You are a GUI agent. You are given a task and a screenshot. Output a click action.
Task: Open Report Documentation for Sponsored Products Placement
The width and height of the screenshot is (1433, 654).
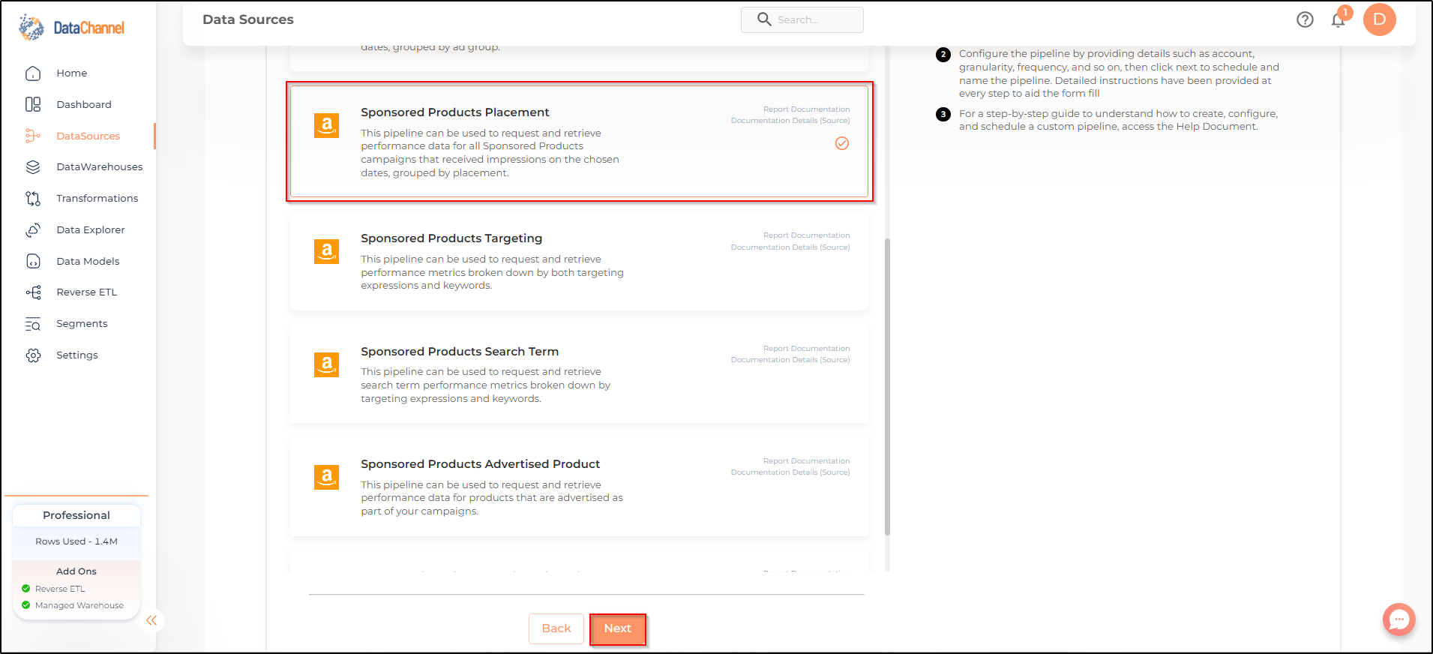tap(807, 109)
